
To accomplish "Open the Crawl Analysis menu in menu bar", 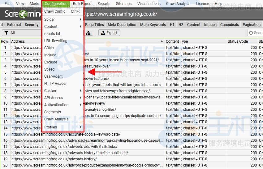I will (x=178, y=4).
